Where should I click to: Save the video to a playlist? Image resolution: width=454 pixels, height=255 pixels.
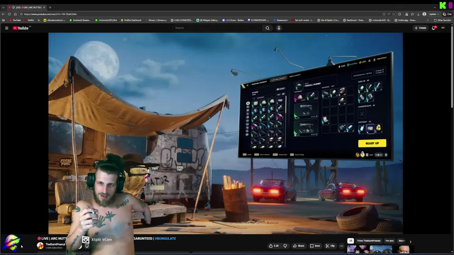point(315,246)
